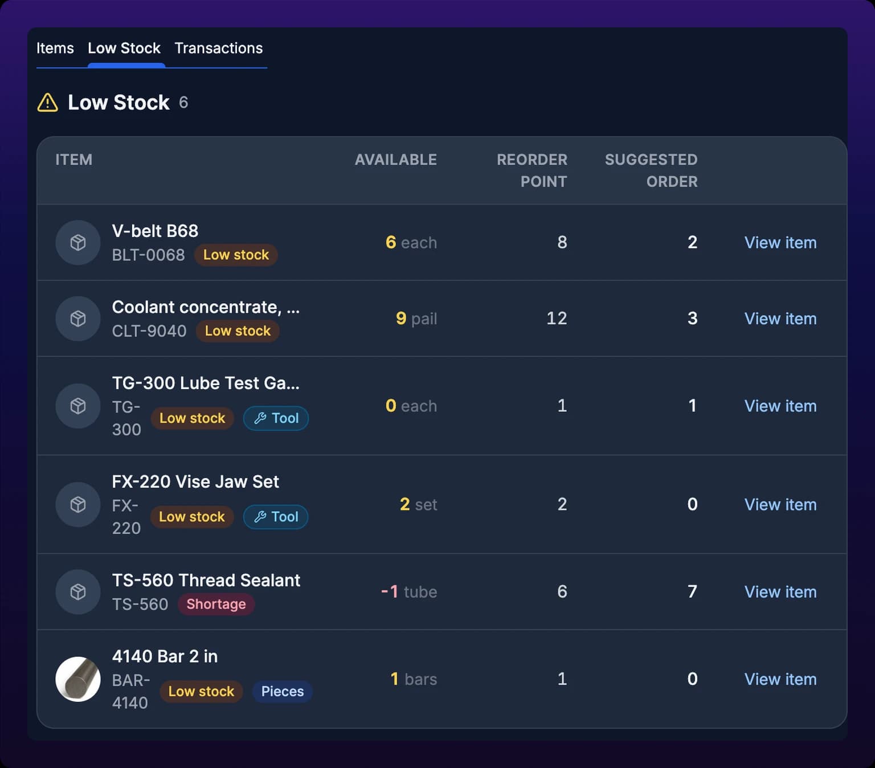This screenshot has width=875, height=768.
Task: Open View item for TS-560 Thread Sealant
Action: tap(780, 592)
